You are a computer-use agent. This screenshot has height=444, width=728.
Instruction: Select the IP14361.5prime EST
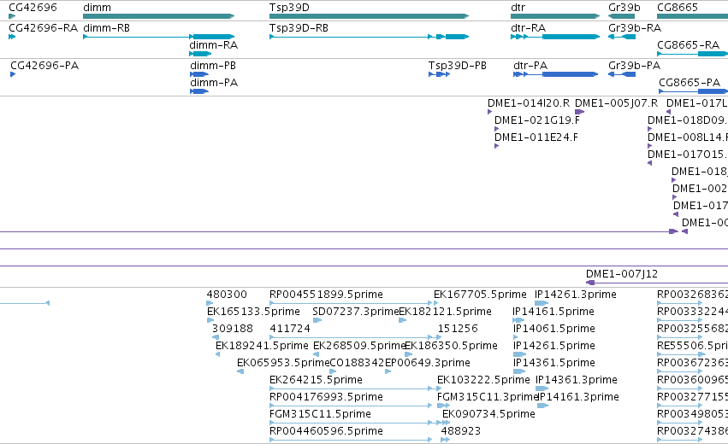519,371
